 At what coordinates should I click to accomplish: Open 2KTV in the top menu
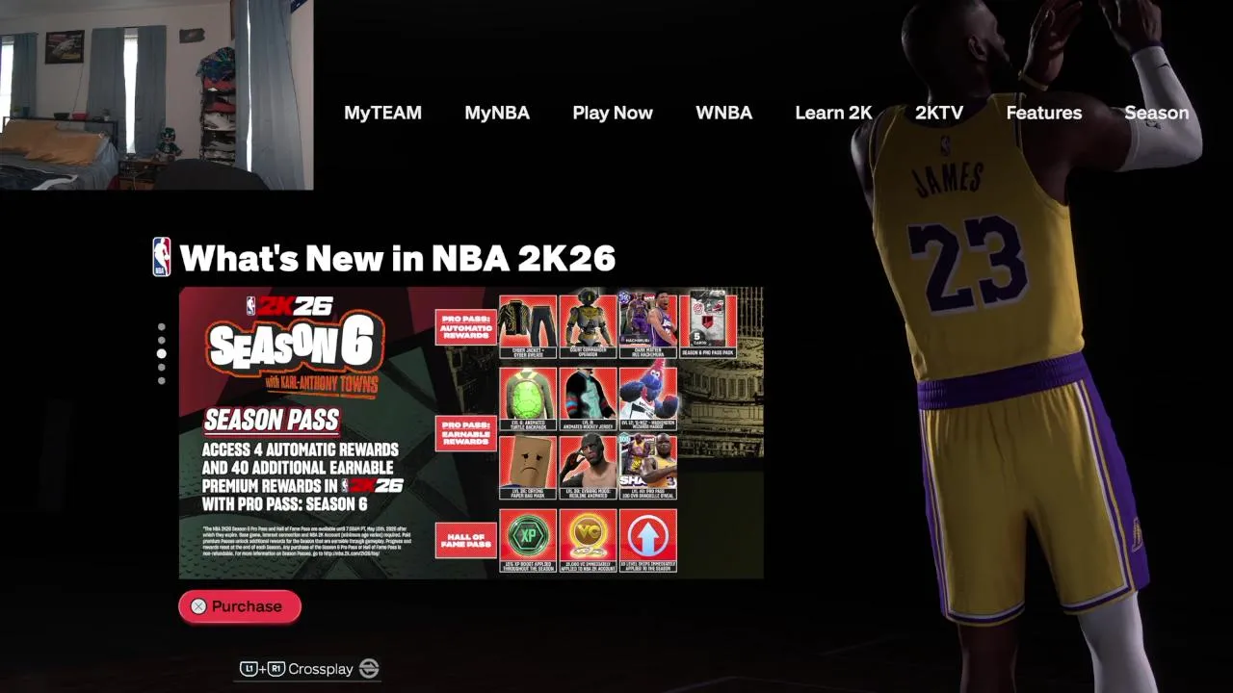(939, 113)
